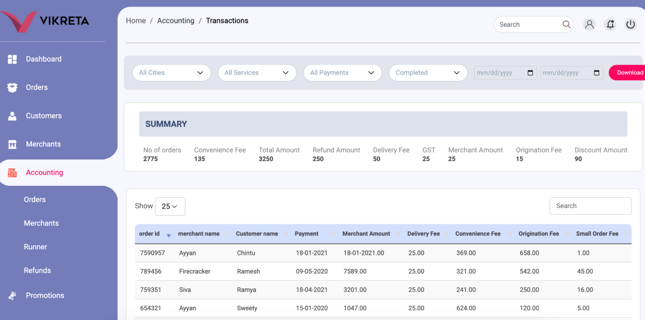
Task: Click the table Search input field
Action: click(590, 206)
